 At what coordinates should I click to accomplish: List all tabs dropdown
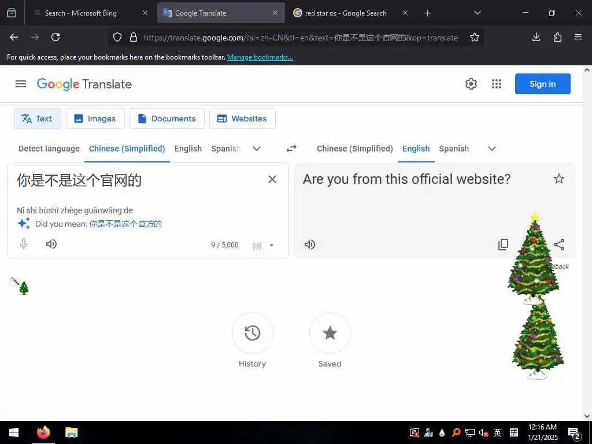click(477, 13)
